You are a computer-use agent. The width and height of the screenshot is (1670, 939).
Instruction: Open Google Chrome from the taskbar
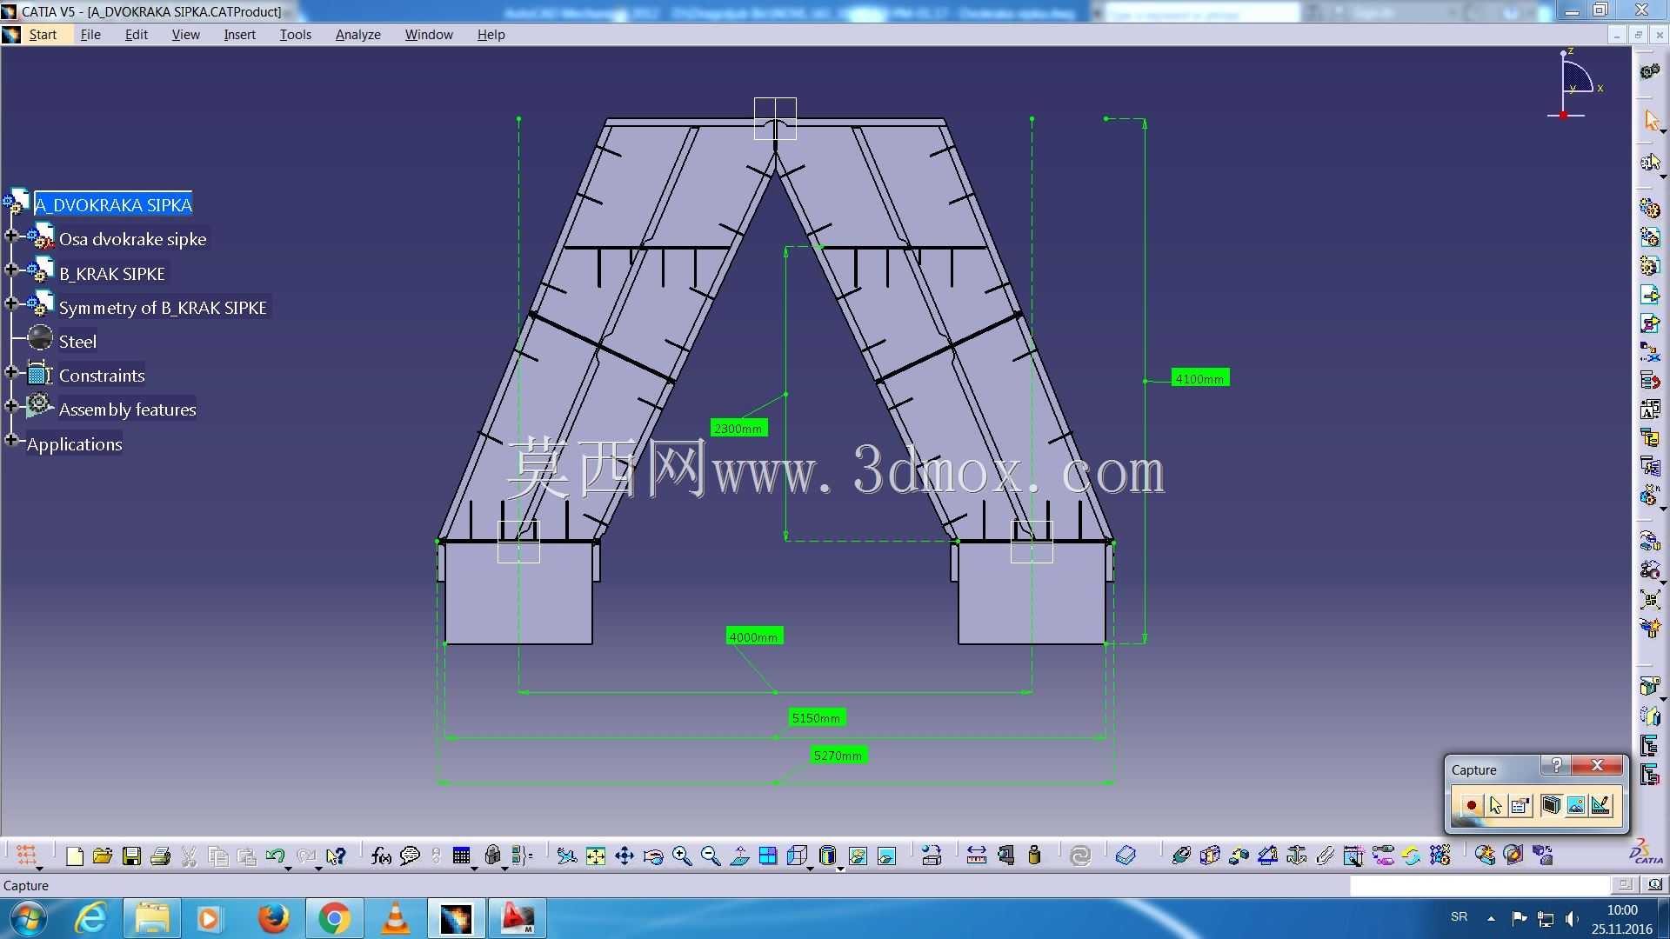click(x=334, y=918)
